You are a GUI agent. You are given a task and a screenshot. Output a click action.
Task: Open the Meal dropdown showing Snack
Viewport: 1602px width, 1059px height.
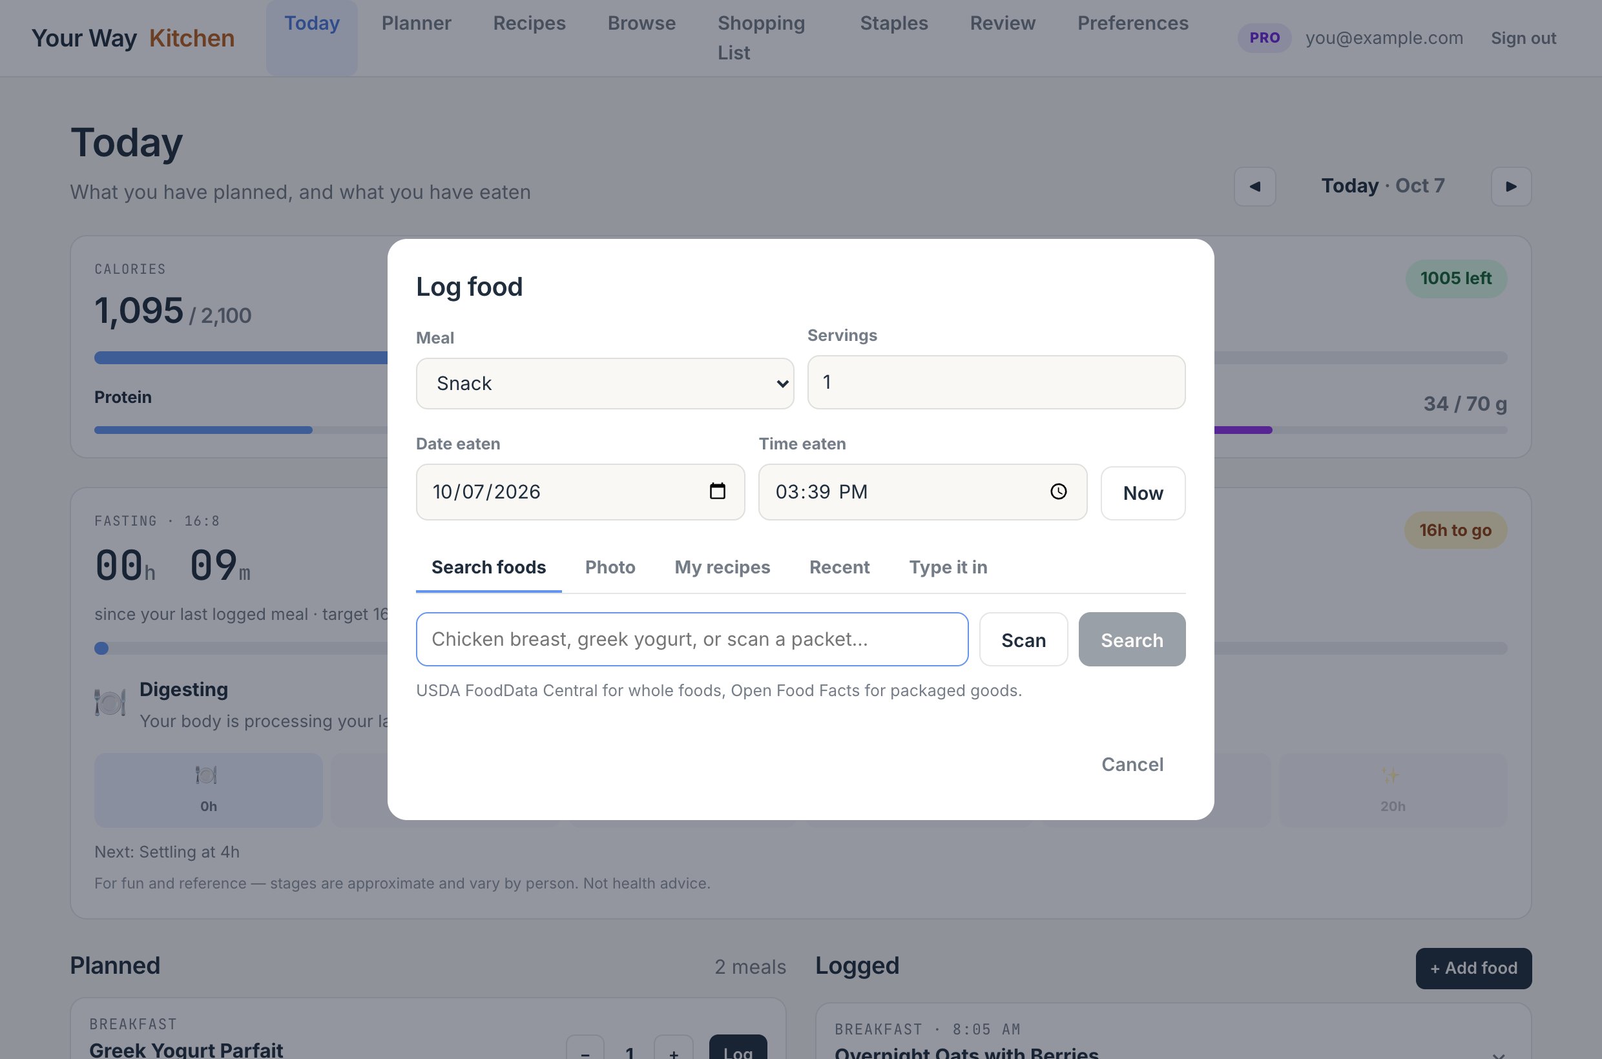click(605, 384)
